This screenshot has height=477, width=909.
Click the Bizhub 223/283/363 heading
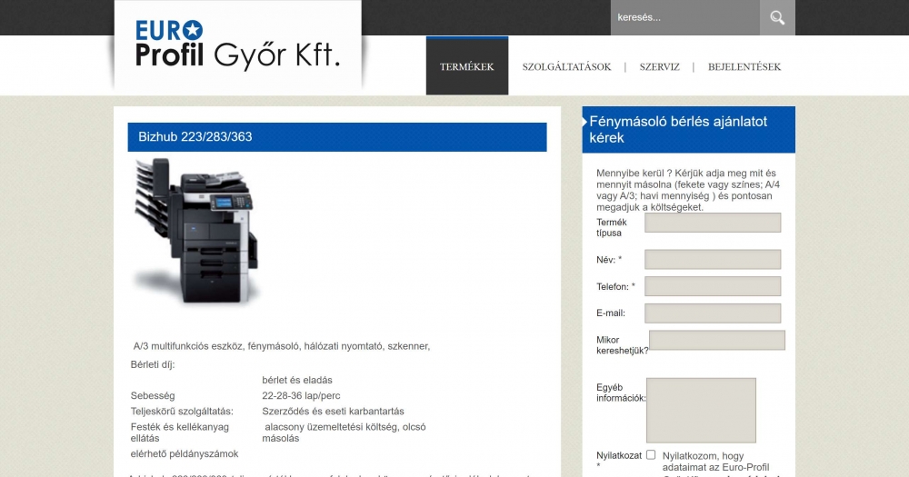tap(195, 137)
